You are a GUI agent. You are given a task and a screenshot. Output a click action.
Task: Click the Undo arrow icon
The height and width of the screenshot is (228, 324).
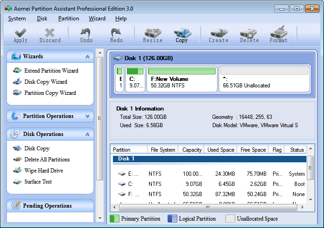coord(86,33)
